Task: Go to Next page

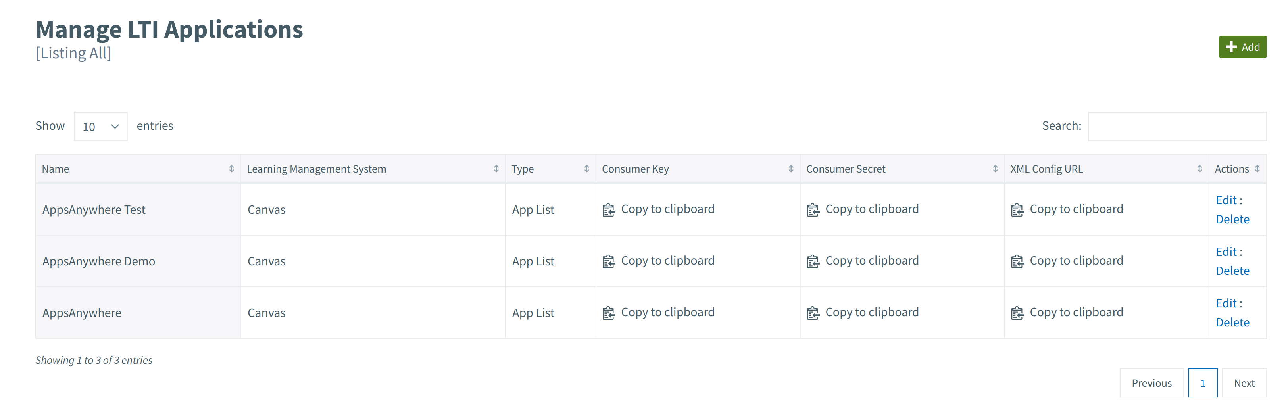Action: (1244, 383)
